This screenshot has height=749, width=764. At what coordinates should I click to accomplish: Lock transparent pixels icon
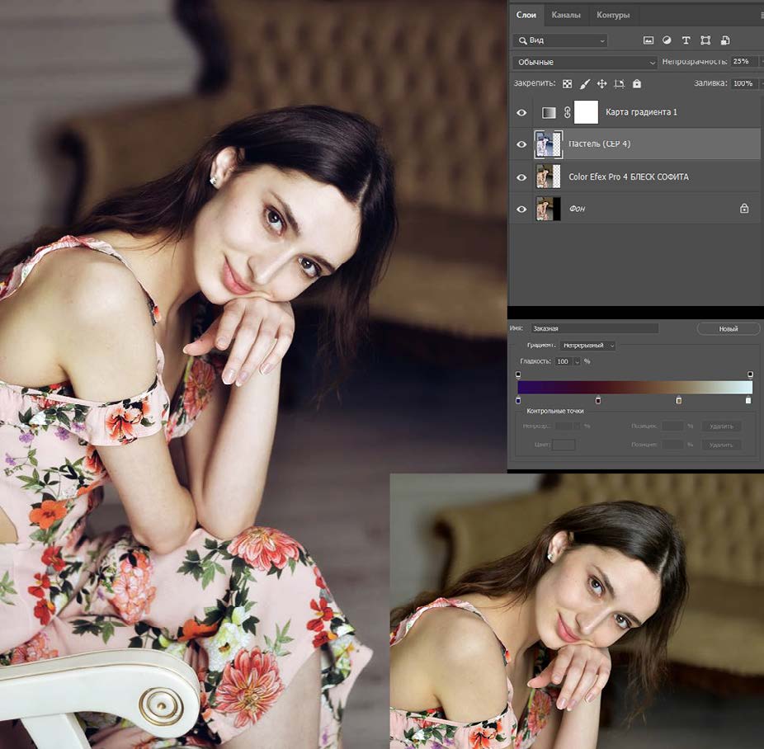(567, 84)
